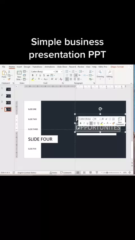Toggle Italic in the floating mini toolbar
This screenshot has height=240, width=135.
(x=84, y=123)
